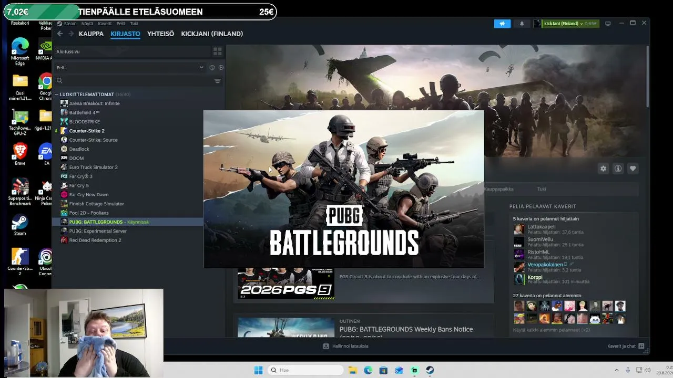
Task: Open the Friends and Chat icon
Action: point(641,346)
